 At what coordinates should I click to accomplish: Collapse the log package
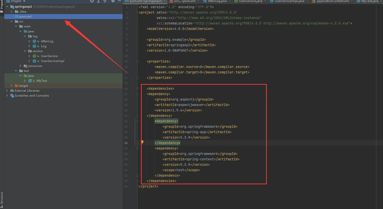[25, 36]
